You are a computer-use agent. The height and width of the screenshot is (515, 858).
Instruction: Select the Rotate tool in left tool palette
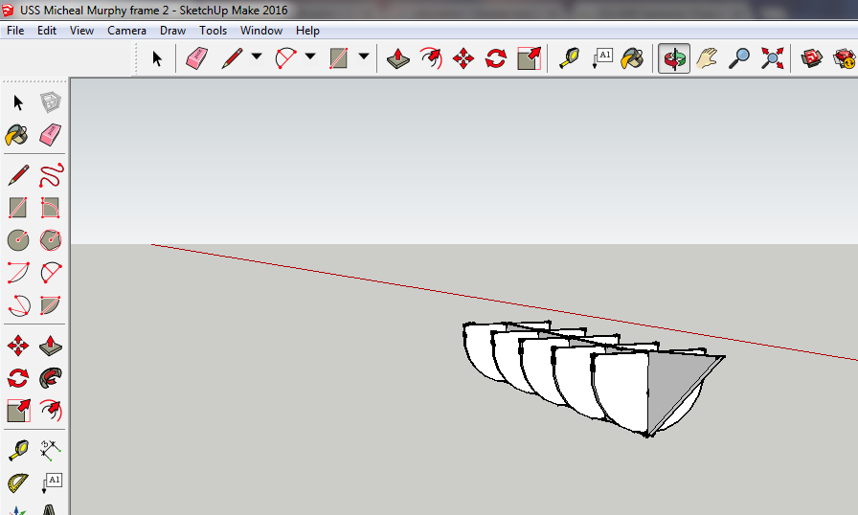tap(18, 378)
